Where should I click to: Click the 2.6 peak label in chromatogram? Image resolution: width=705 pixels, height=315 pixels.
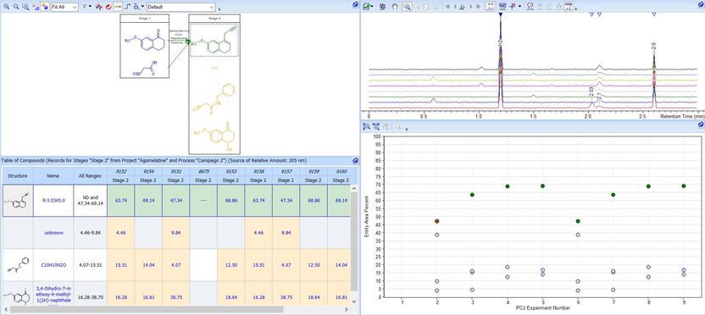654,45
